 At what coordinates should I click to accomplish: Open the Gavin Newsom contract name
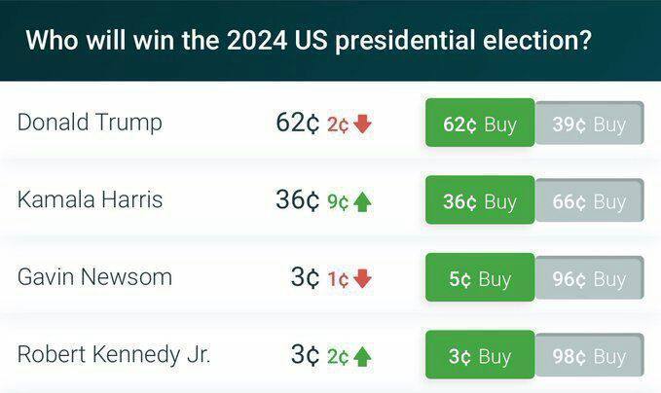coord(94,276)
